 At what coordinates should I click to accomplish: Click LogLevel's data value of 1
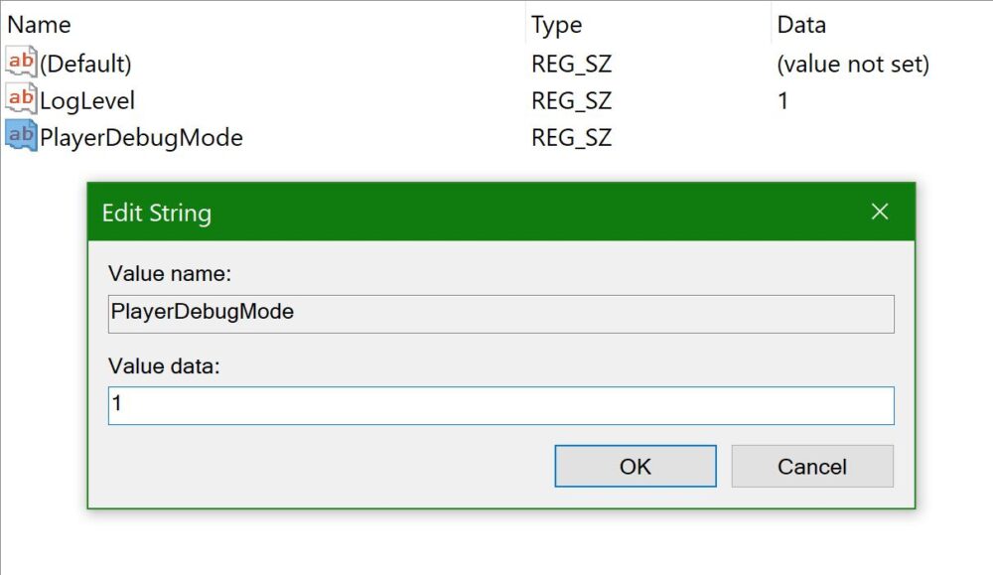[782, 100]
